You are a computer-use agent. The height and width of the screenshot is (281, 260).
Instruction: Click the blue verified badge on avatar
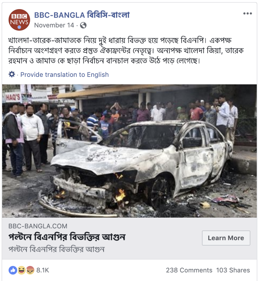click(19, 27)
